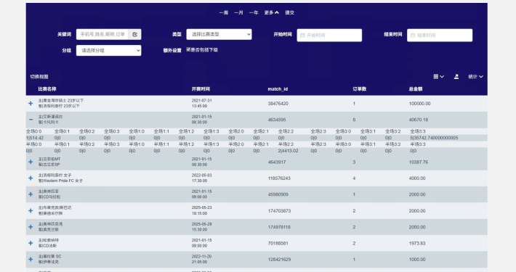
Task: Click the 半场3:3 score label
Action: pyautogui.click(x=418, y=144)
